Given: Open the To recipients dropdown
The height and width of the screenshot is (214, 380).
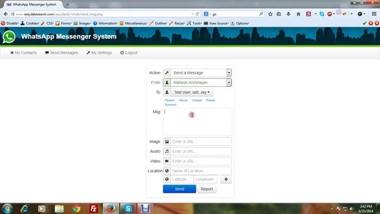Looking at the screenshot, I should (x=192, y=92).
